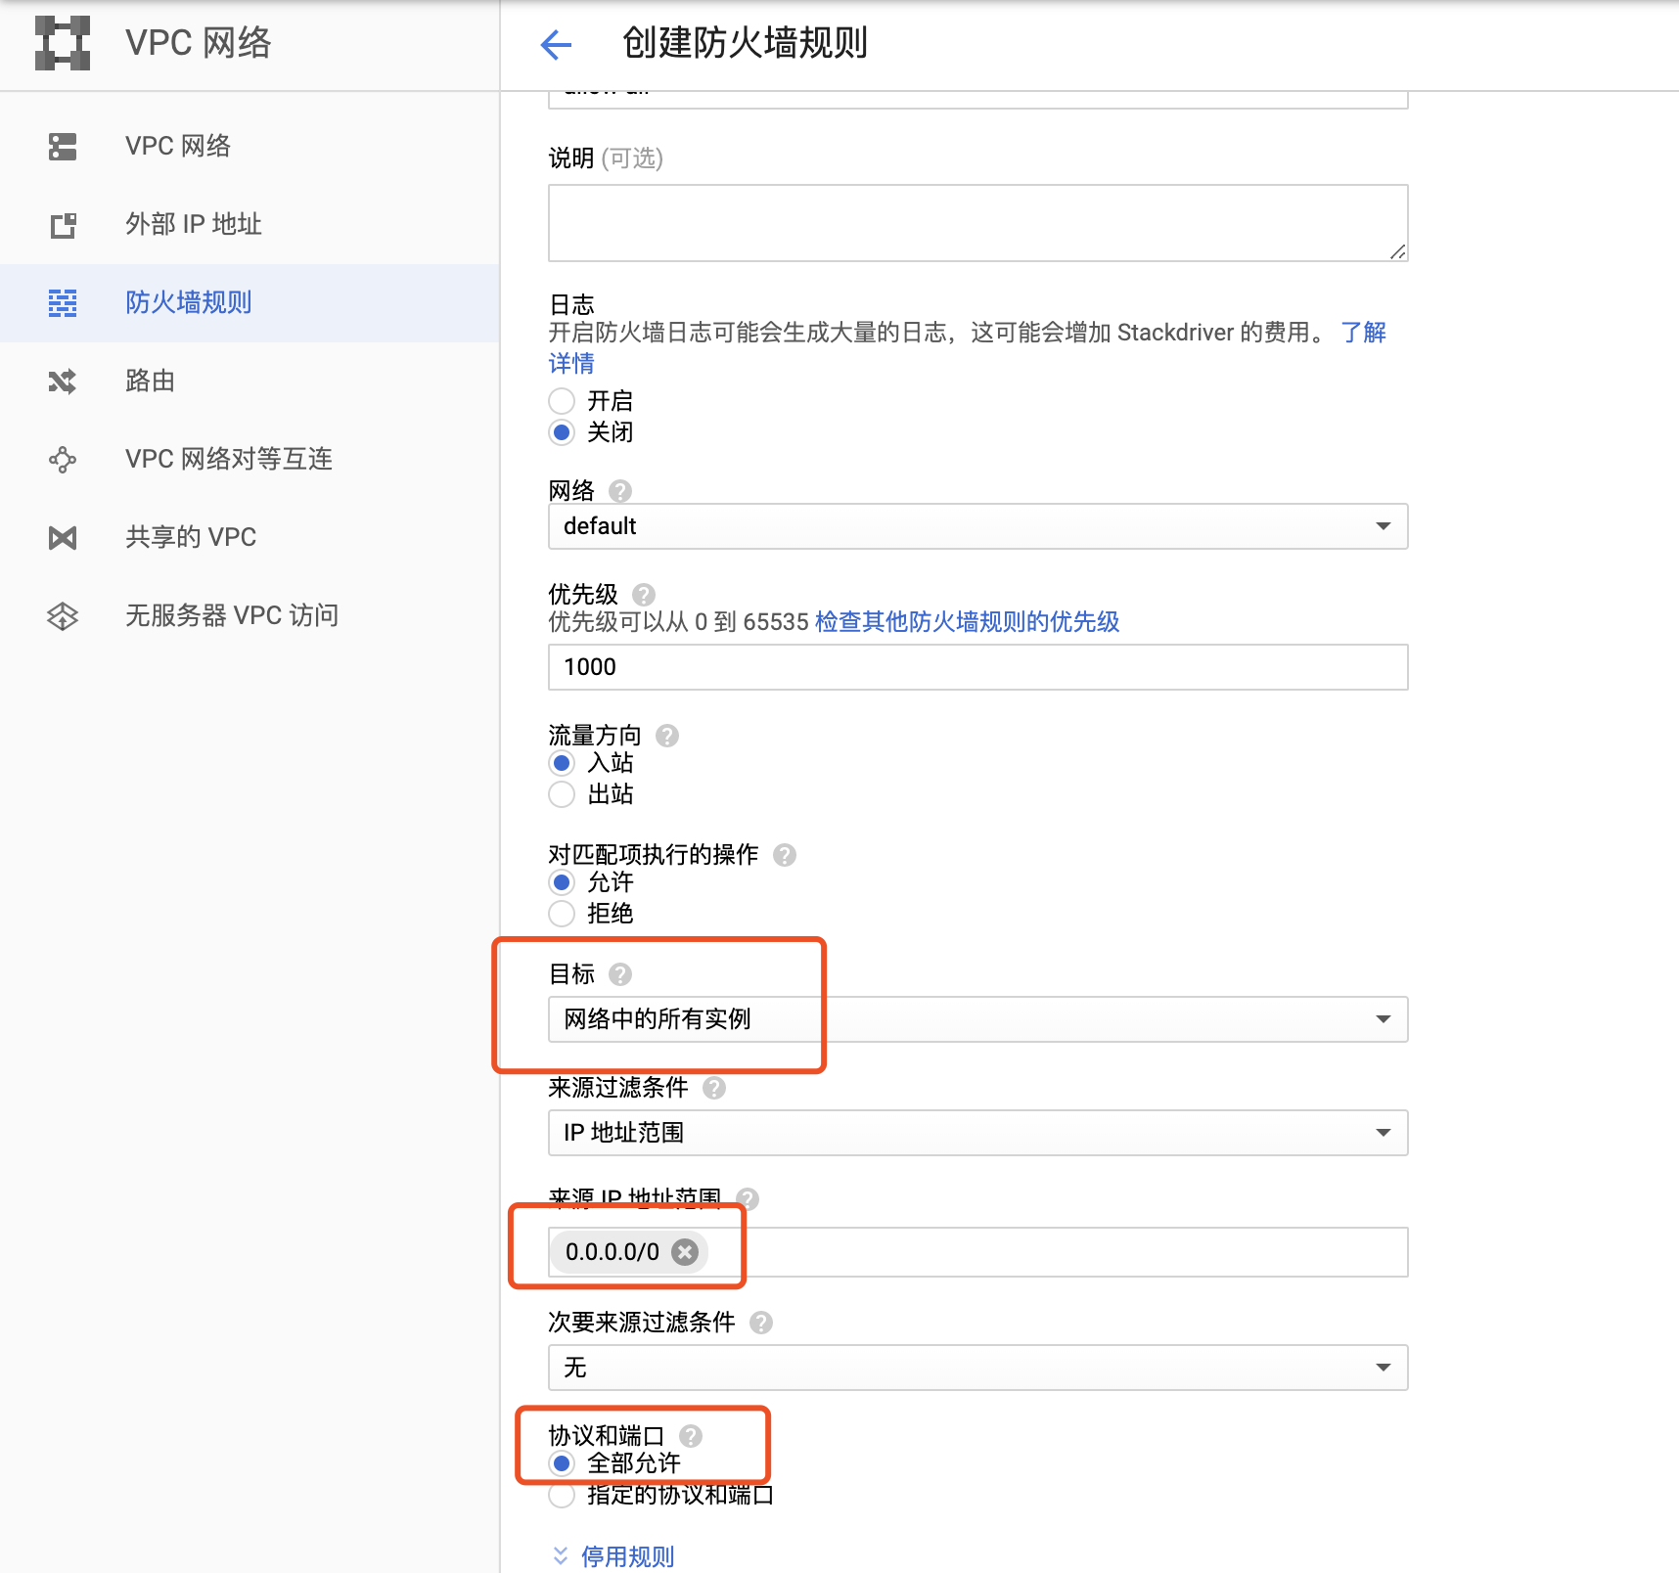Click help icon next to 网络 label
1679x1573 pixels.
coord(620,491)
